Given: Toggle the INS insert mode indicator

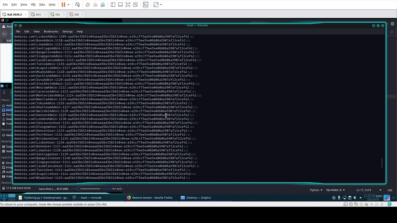Looking at the screenshot, I should point(390,190).
